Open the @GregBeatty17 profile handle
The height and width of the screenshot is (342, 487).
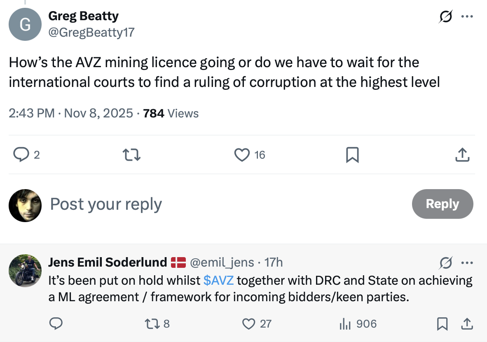coord(91,33)
